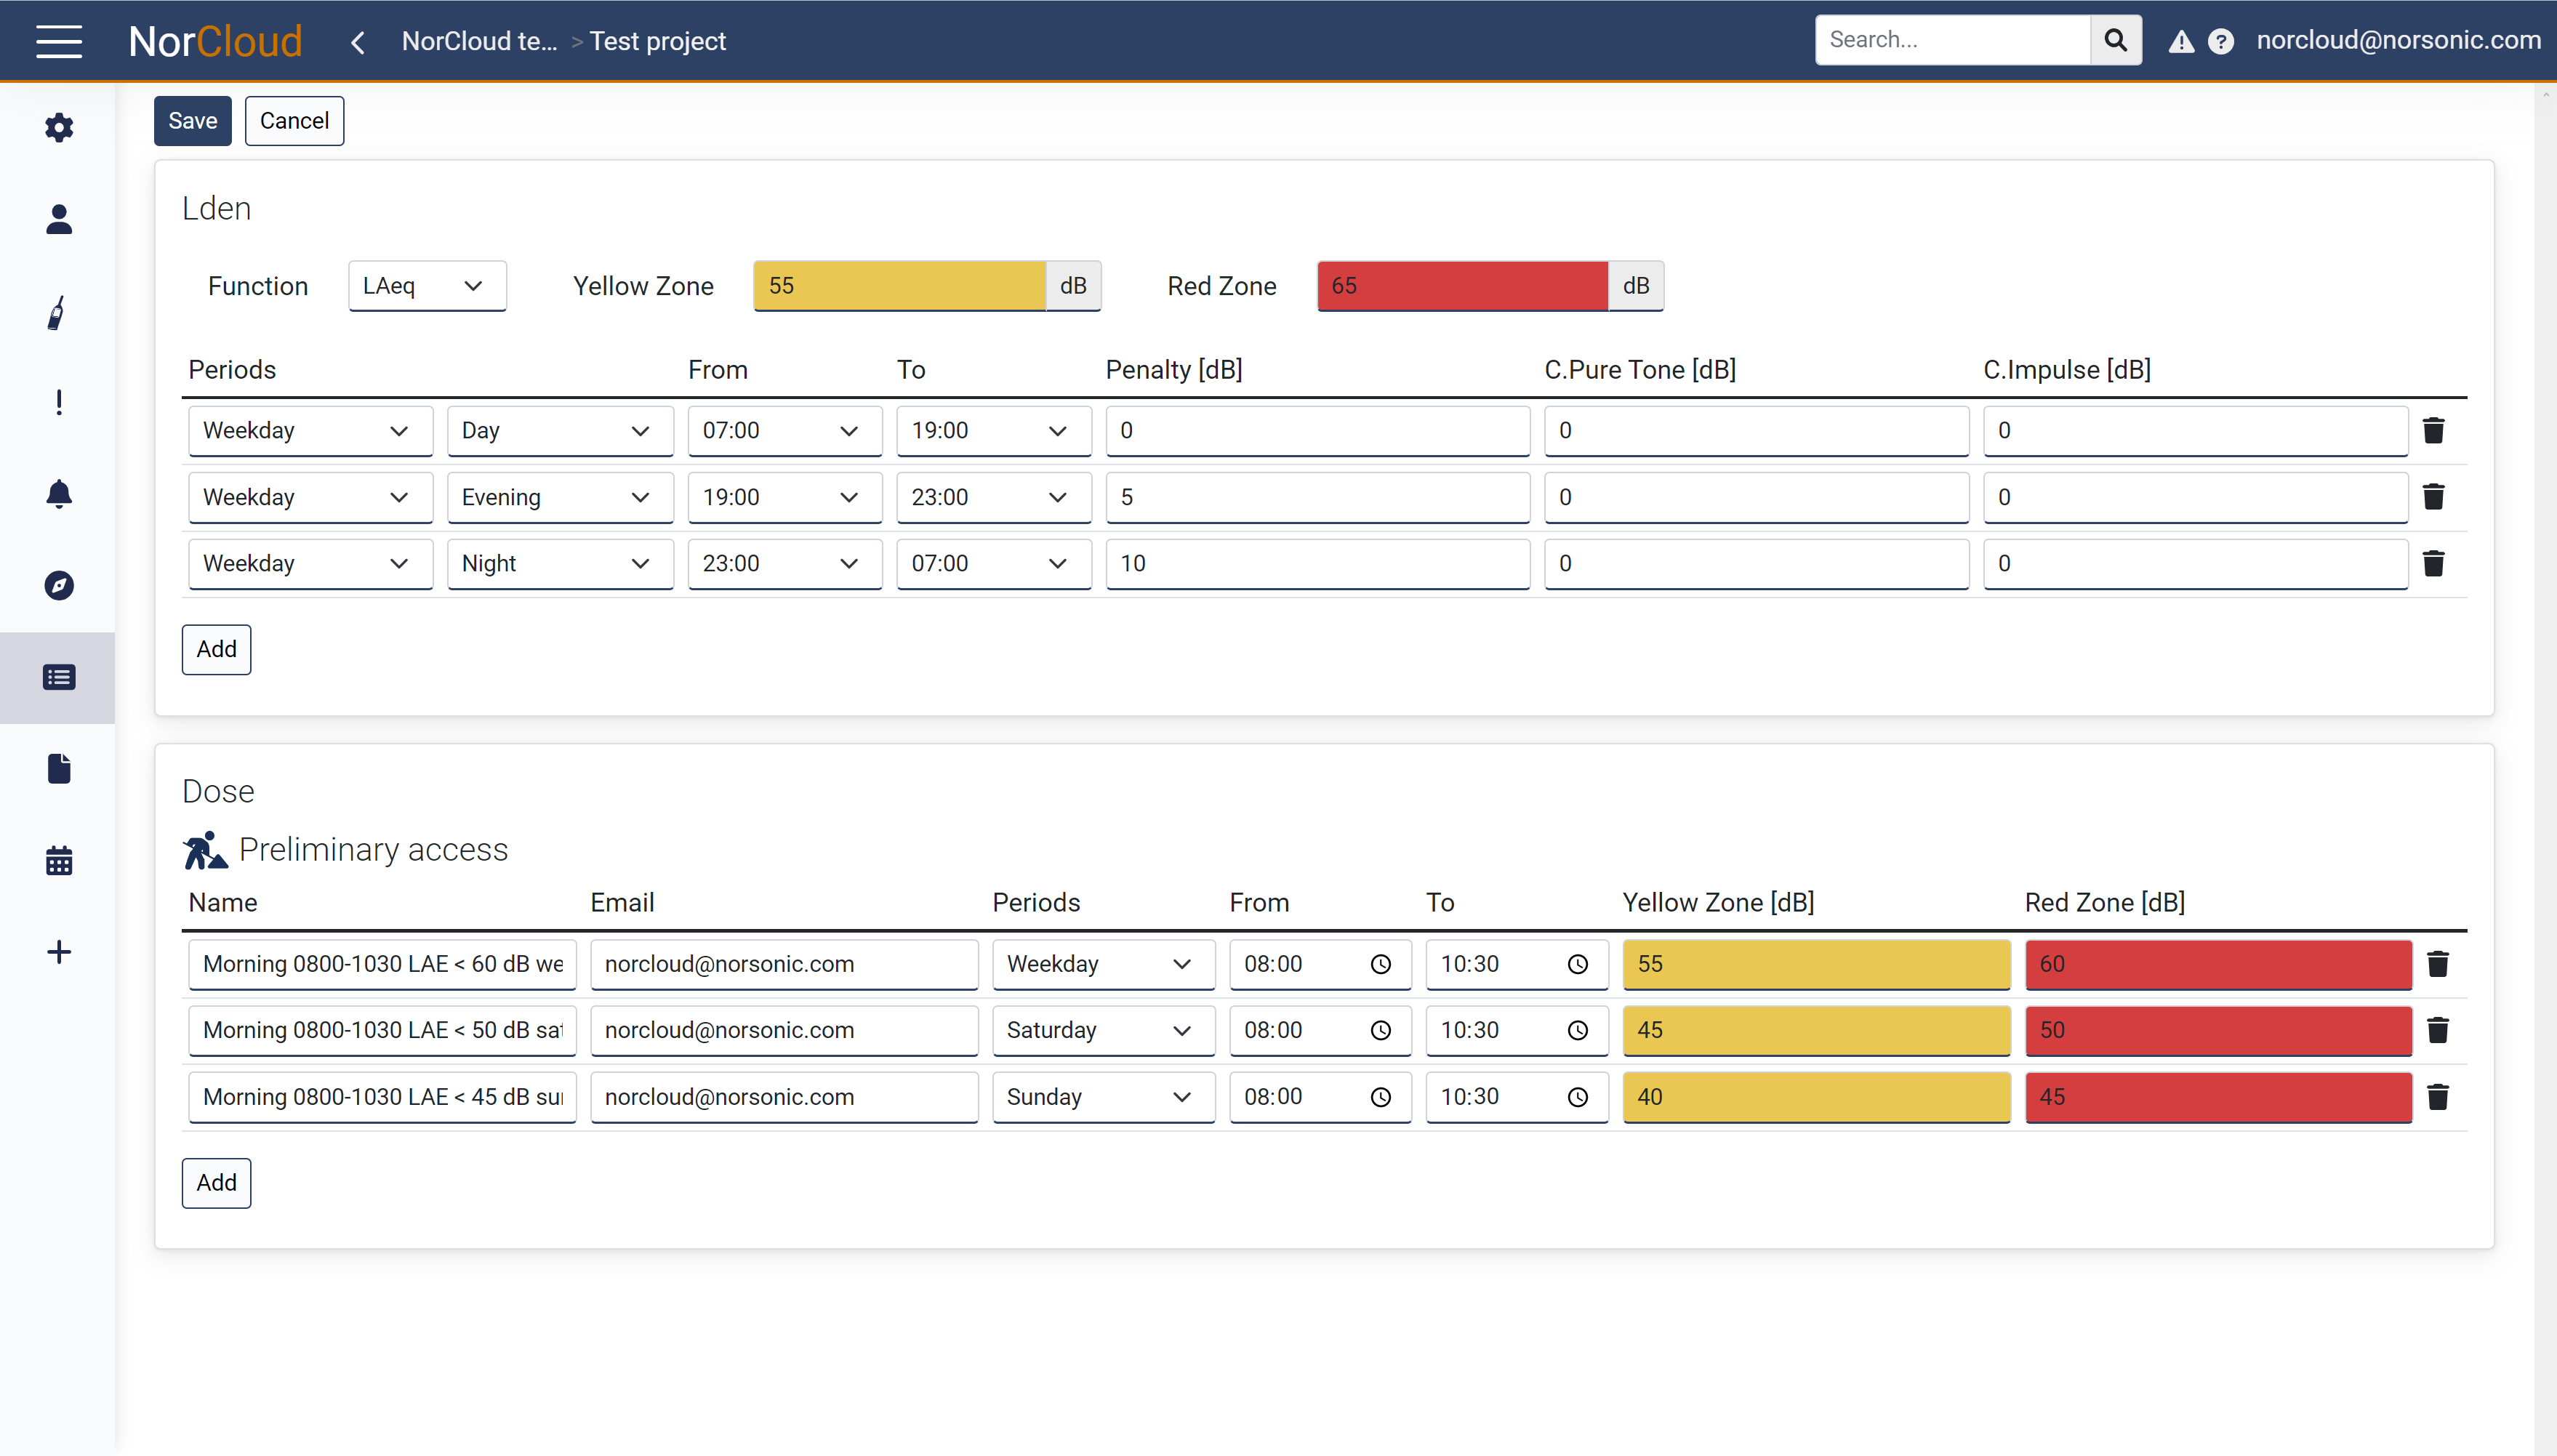
Task: Open the calendar sidebar icon
Action: (x=59, y=860)
